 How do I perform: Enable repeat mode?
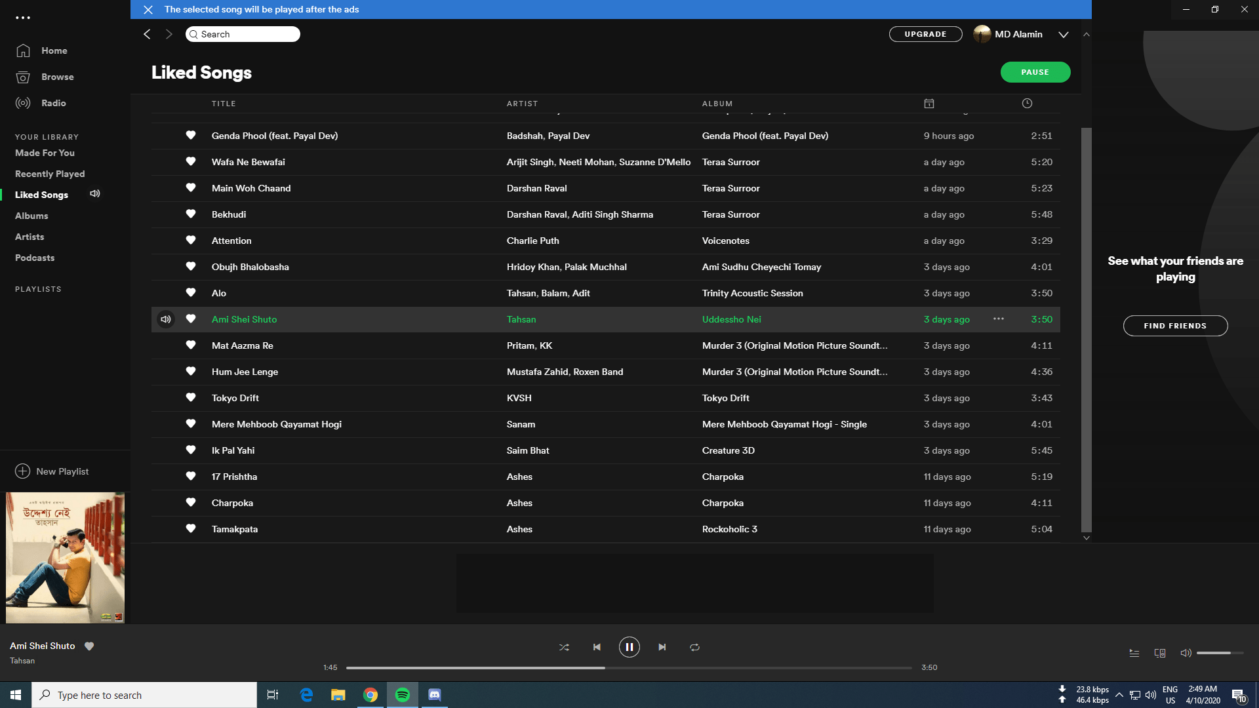click(x=694, y=647)
